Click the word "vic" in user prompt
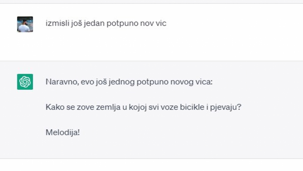Screen dimensions: 303x171 (161, 23)
